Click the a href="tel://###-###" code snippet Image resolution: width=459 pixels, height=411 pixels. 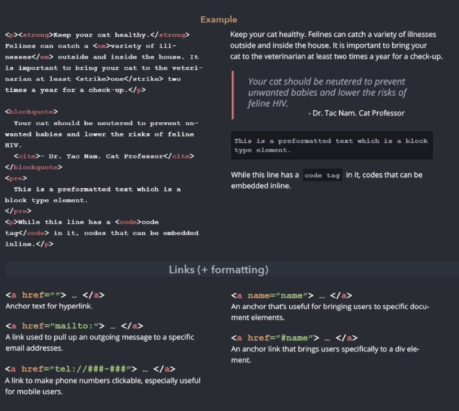[x=90, y=369]
